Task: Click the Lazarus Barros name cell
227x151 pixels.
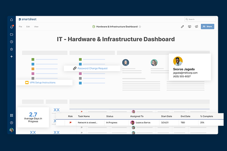Action: coord(143,123)
